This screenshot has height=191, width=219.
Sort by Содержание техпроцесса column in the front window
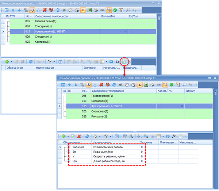[x=124, y=91]
